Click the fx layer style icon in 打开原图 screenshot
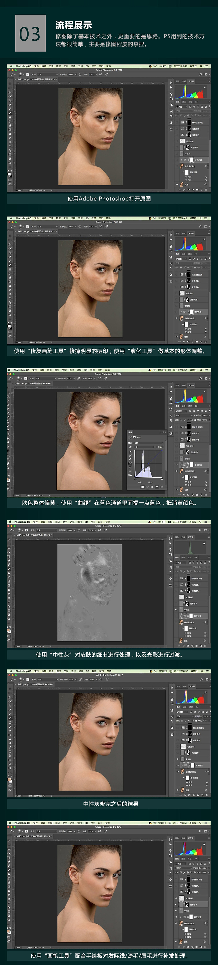The width and height of the screenshot is (218, 965). [184, 190]
